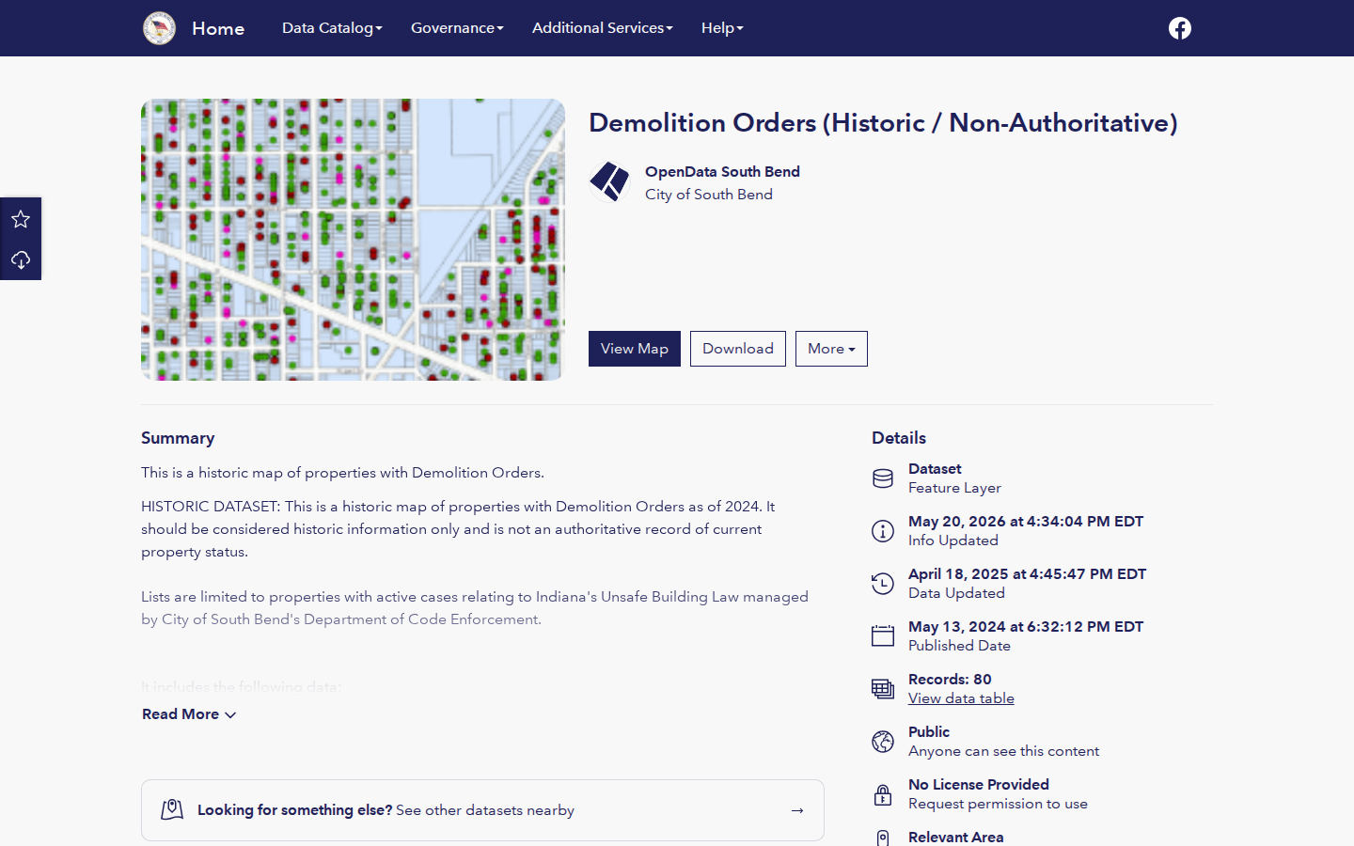Click the View Map button
The height and width of the screenshot is (846, 1354).
[635, 349]
